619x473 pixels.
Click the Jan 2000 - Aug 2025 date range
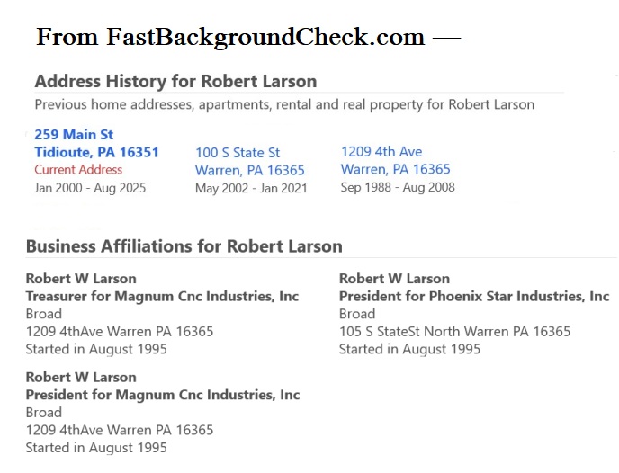coord(90,188)
